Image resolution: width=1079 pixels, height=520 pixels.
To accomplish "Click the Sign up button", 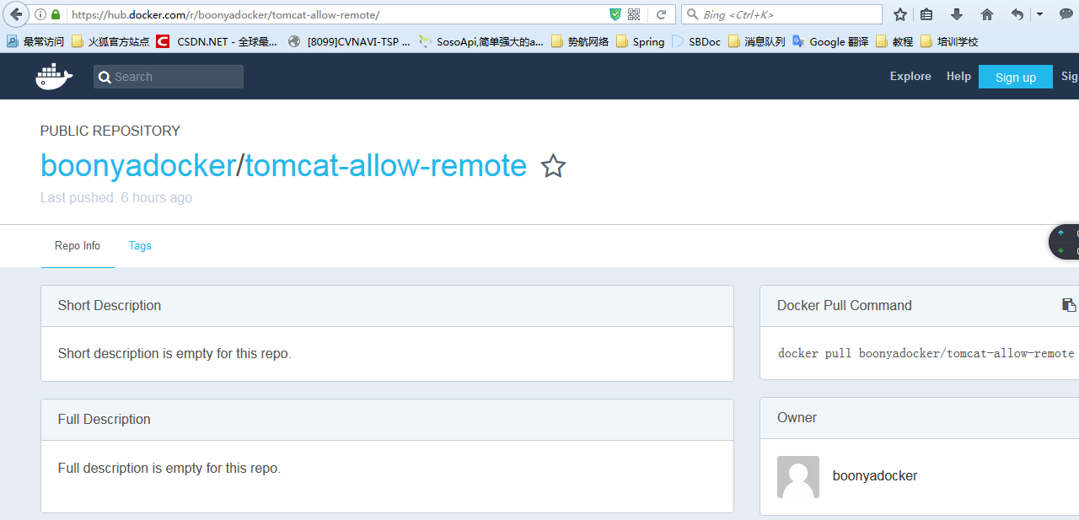I will pos(1015,77).
